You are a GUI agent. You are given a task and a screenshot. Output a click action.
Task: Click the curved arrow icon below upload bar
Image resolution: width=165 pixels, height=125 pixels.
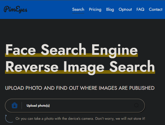click(x=9, y=119)
